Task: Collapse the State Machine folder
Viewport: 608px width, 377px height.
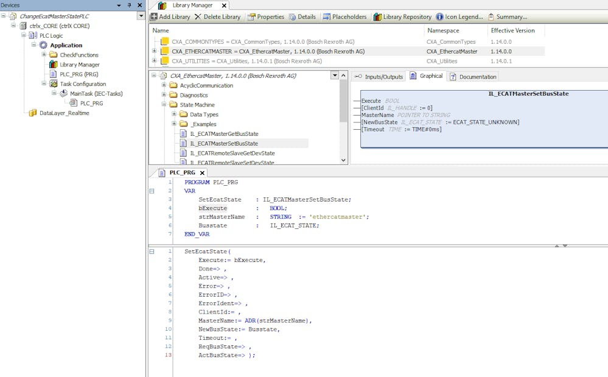Action: click(164, 105)
